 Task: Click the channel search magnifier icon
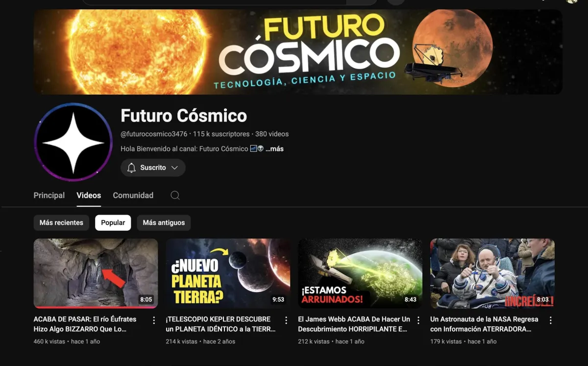[x=175, y=195]
